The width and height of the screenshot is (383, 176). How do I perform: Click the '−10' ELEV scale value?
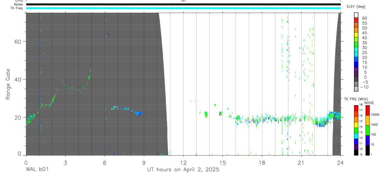364,87
